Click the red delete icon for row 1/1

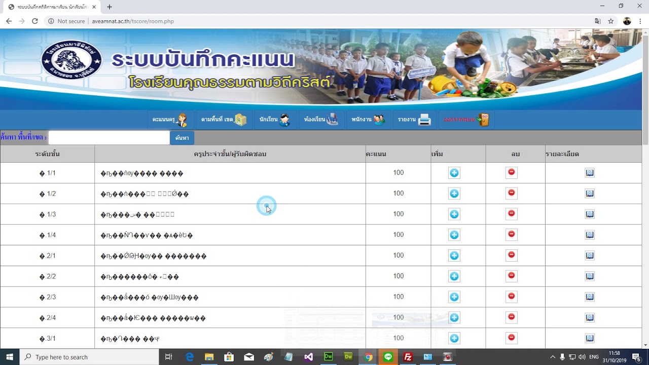coord(512,172)
